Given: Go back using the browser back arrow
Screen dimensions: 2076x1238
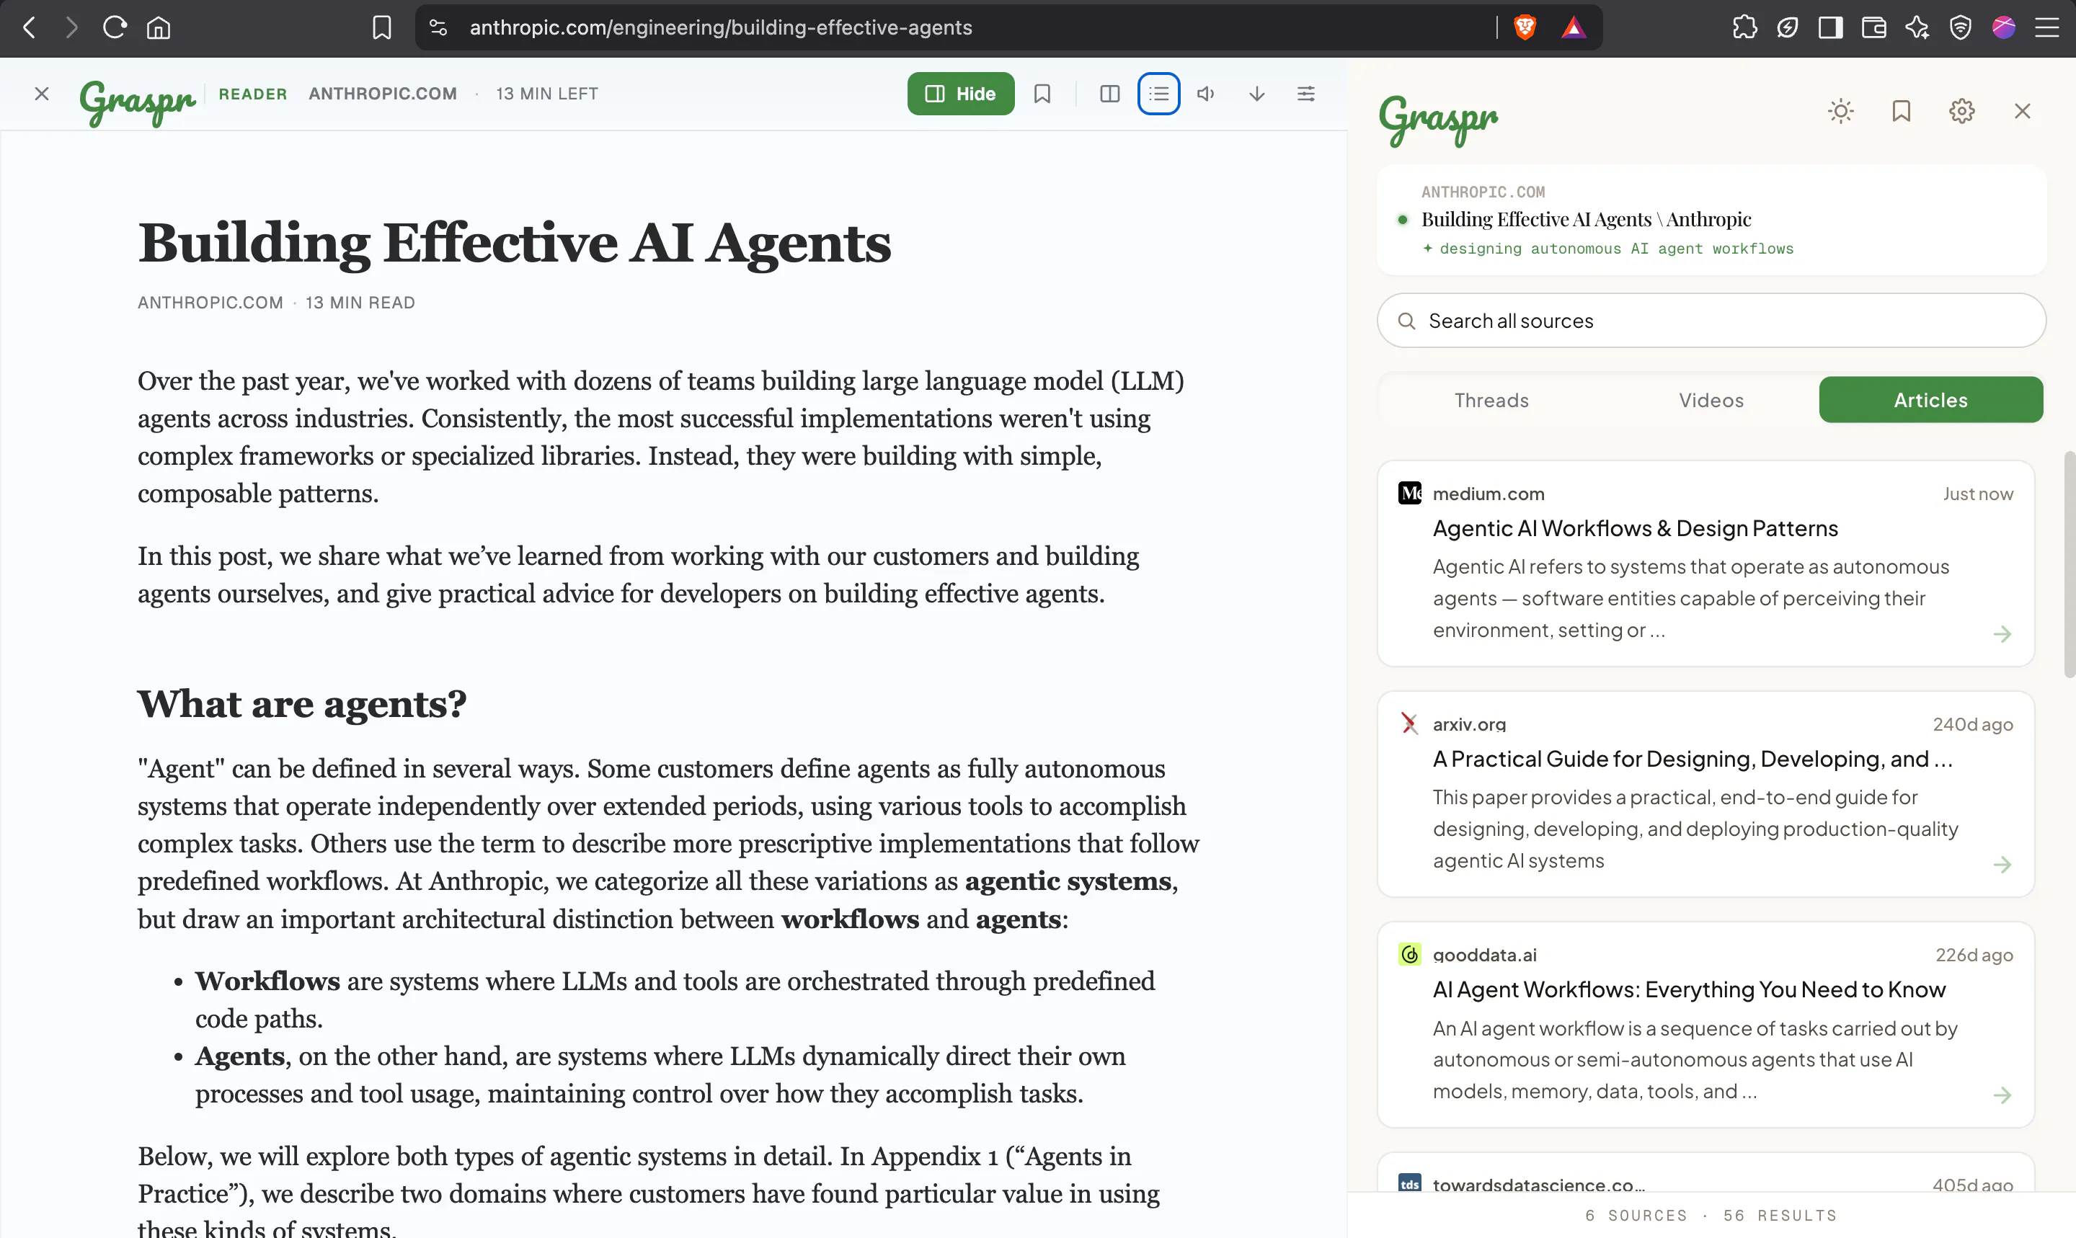Looking at the screenshot, I should click(x=30, y=27).
